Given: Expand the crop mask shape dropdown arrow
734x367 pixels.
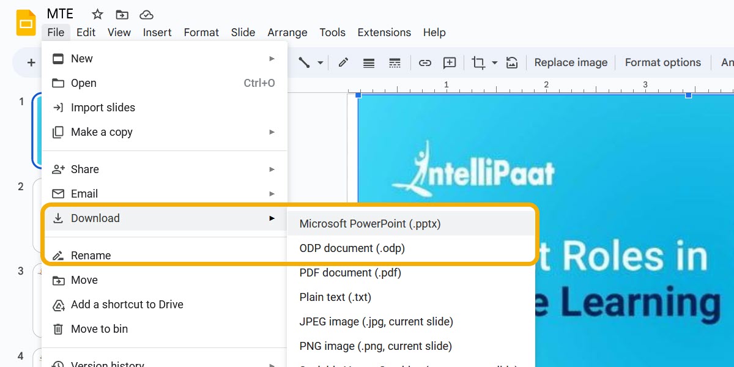Looking at the screenshot, I should 494,62.
